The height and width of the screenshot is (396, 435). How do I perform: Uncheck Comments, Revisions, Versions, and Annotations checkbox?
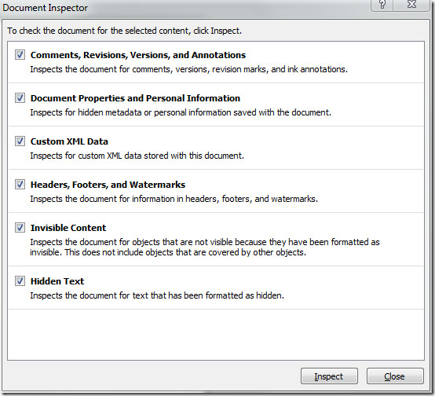click(x=20, y=55)
